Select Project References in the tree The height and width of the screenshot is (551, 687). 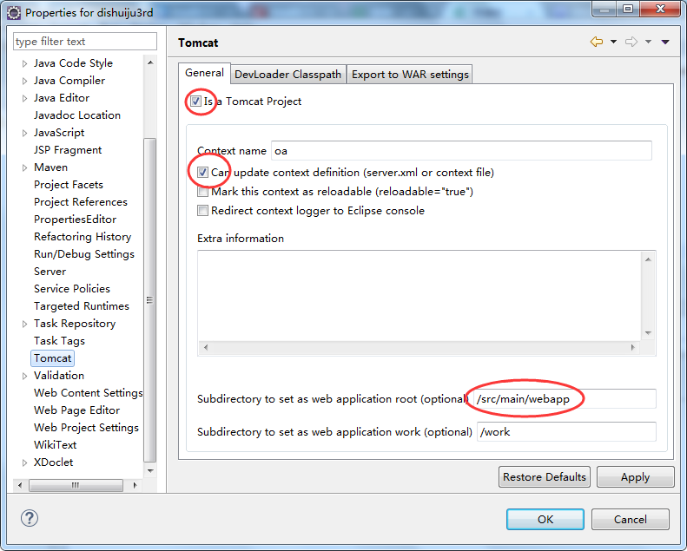pyautogui.click(x=81, y=202)
